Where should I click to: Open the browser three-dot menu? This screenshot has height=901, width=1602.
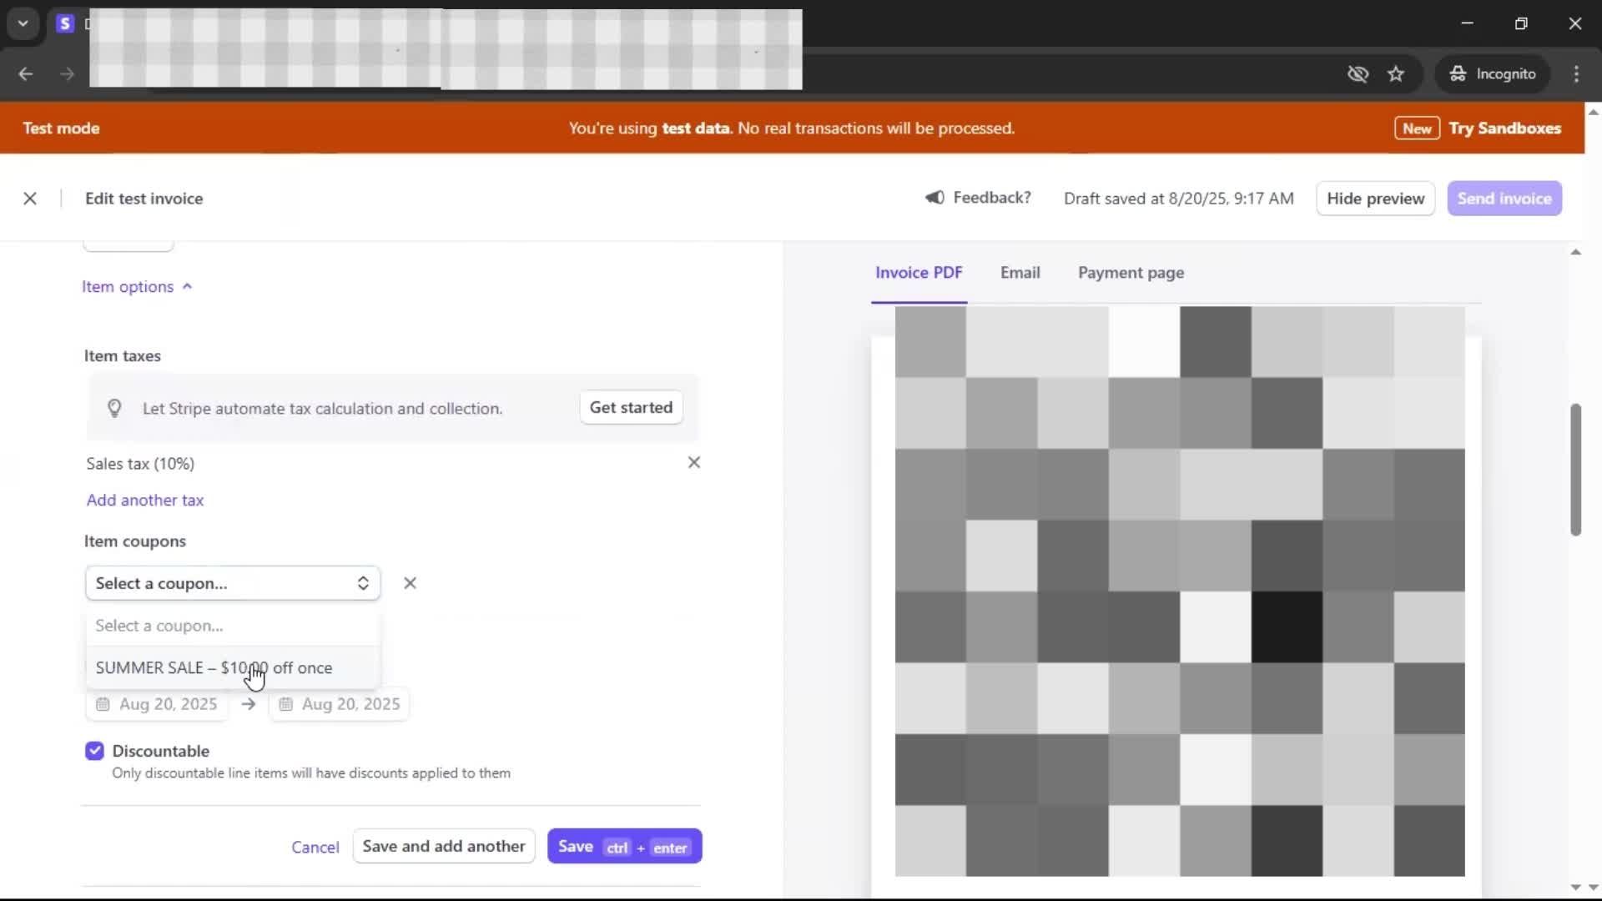[x=1576, y=74]
